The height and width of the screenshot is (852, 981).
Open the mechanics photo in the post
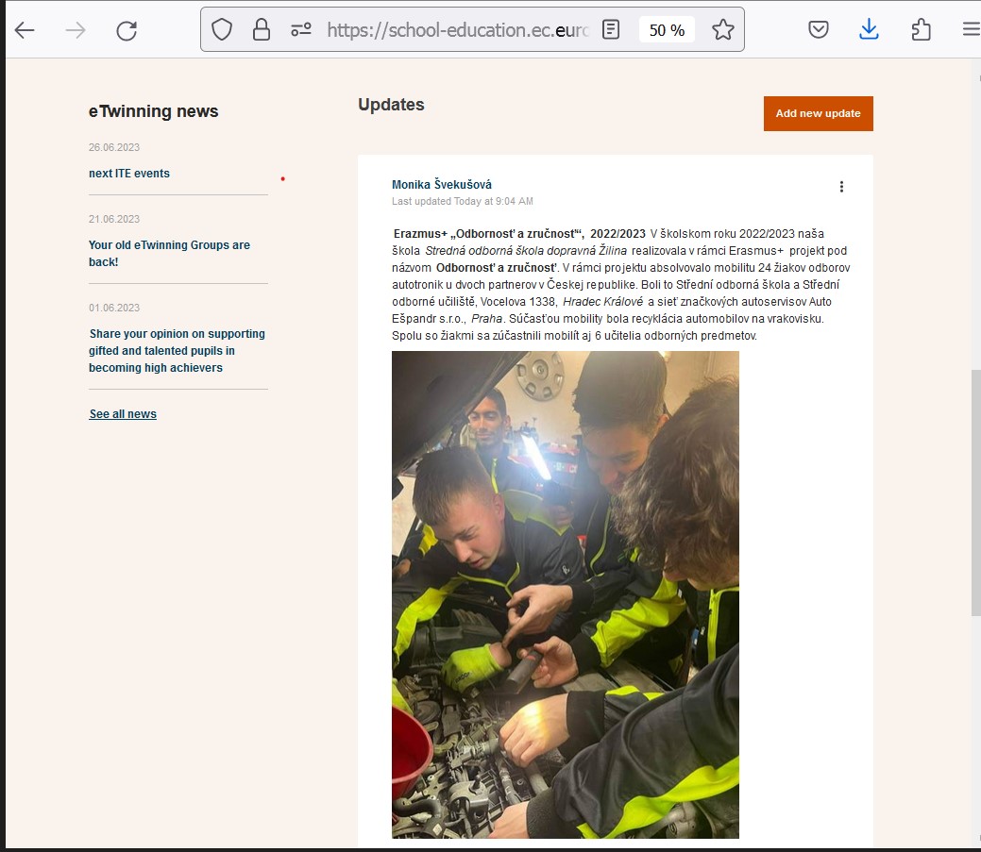pyautogui.click(x=565, y=594)
